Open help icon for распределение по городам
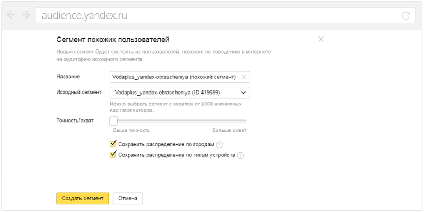424x212 pixels. [x=219, y=145]
